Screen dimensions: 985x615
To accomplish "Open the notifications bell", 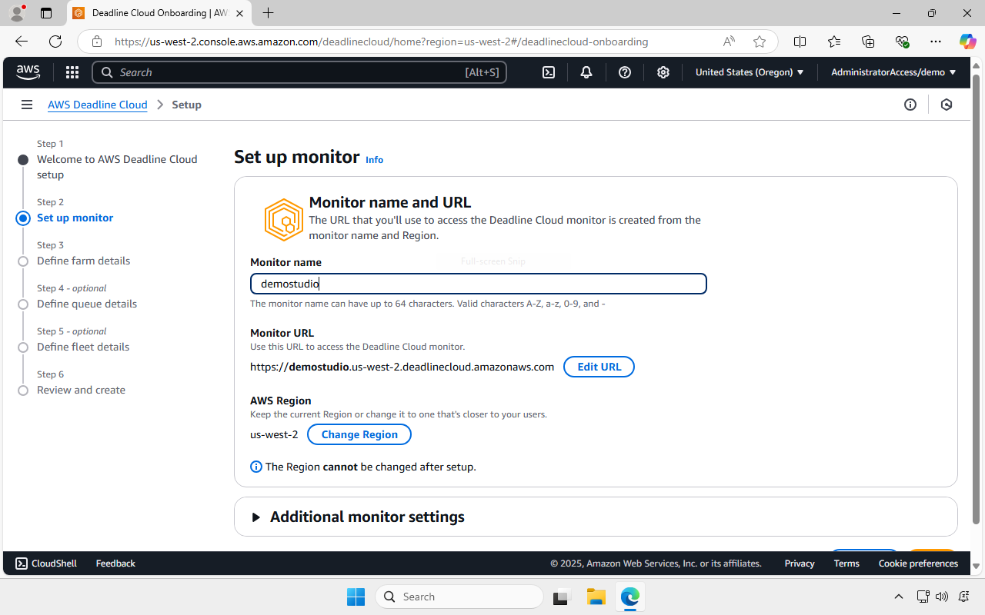I will tap(586, 71).
